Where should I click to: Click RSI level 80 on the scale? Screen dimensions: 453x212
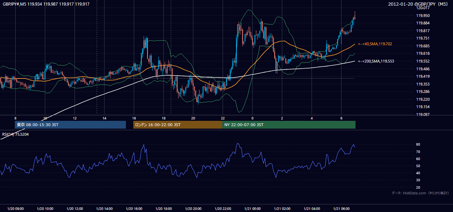pos(418,145)
